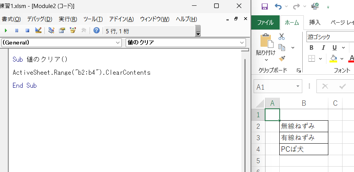Toggle Design Mode icon in VBA toolbar

(x=38, y=30)
